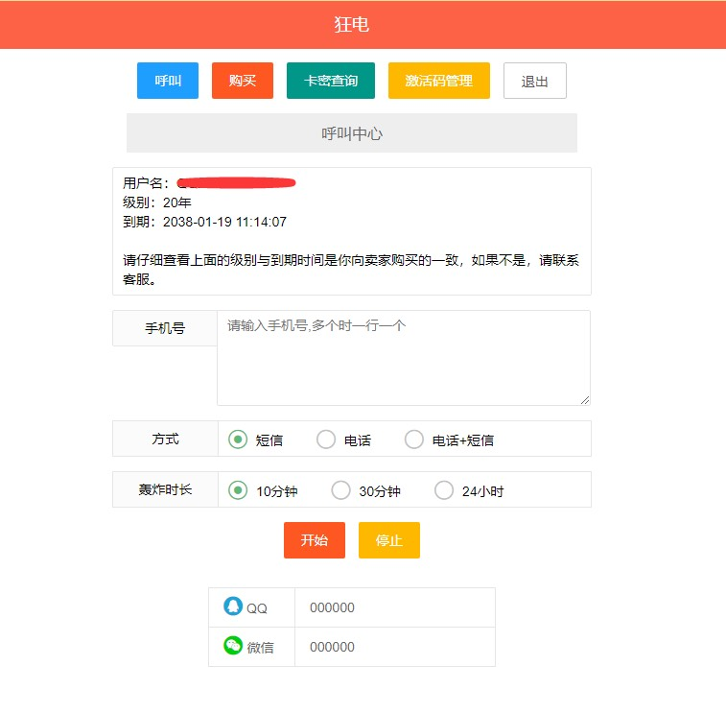Select the 电话 call method radio
726x713 pixels.
point(326,440)
